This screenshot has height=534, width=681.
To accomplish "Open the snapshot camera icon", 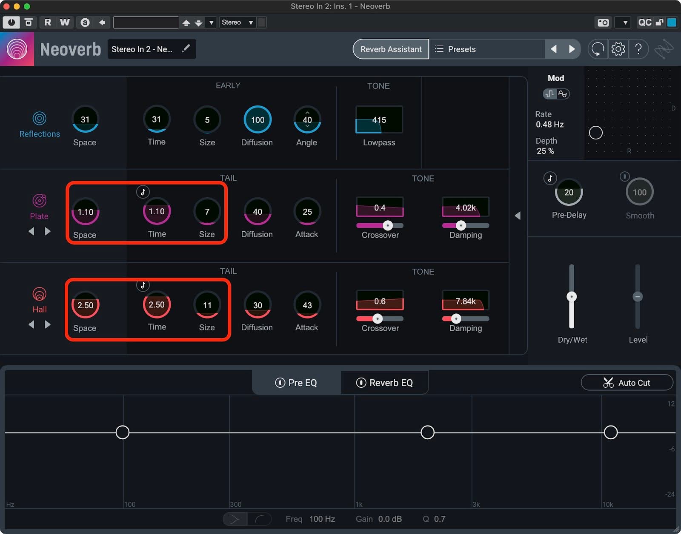I will 603,23.
